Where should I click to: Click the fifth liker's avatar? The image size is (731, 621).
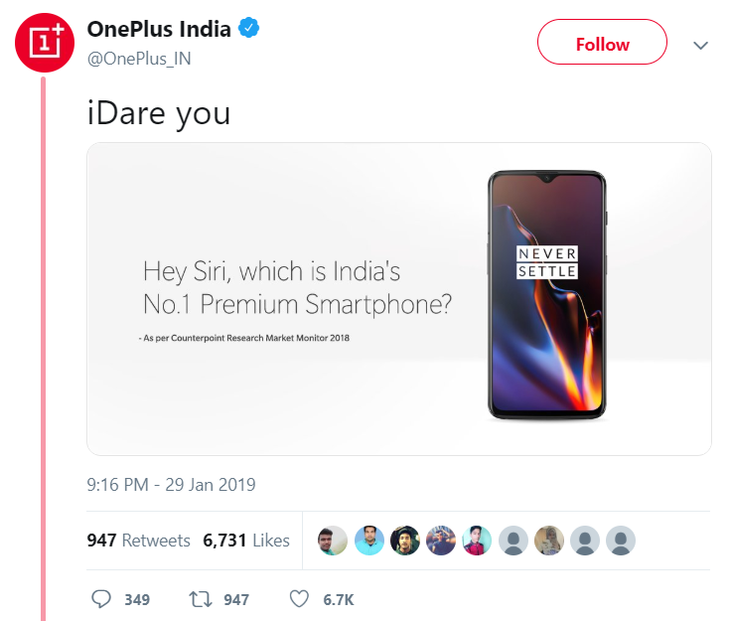tap(477, 541)
